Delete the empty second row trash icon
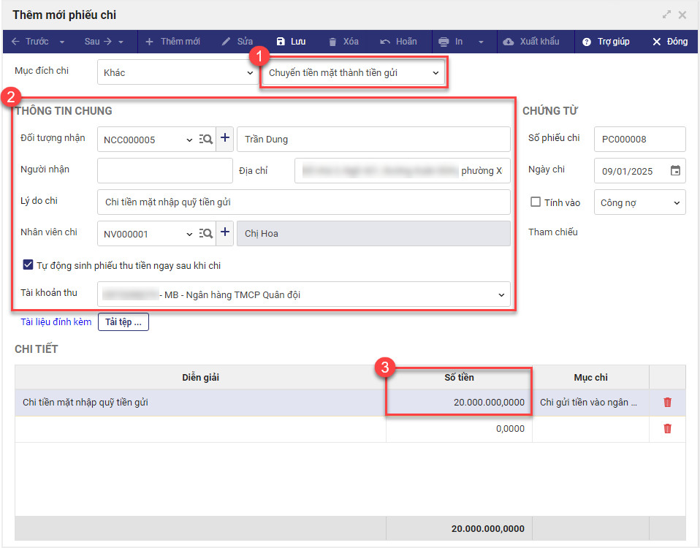Image resolution: width=700 pixels, height=548 pixels. click(667, 428)
